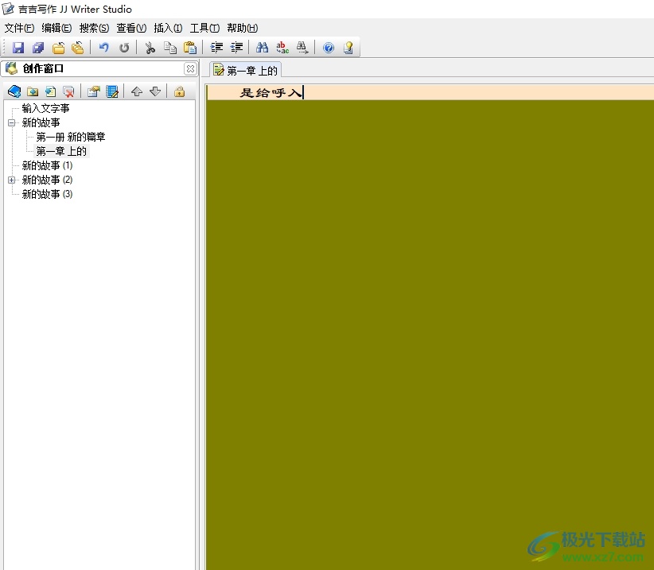Image resolution: width=654 pixels, height=570 pixels.
Task: Expand the 新的故事 (2) tree node
Action: click(12, 180)
